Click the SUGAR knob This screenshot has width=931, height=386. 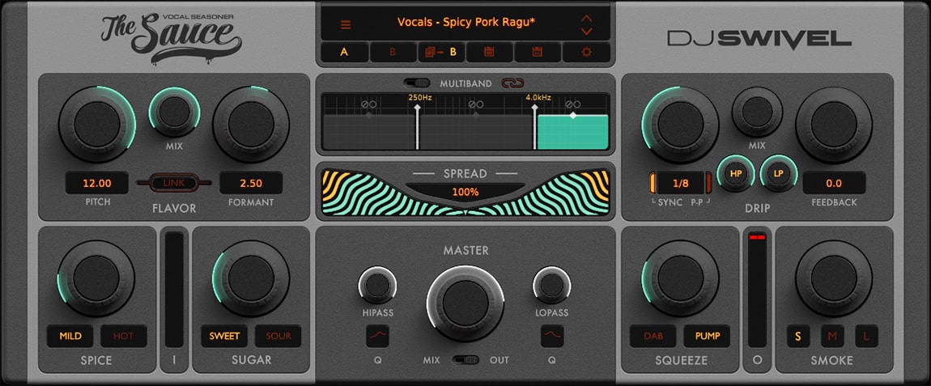click(251, 278)
